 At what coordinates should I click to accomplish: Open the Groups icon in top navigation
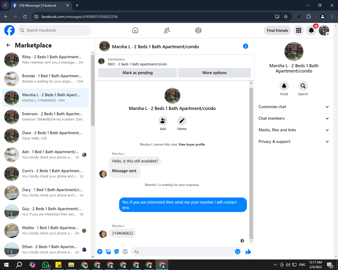point(198,30)
